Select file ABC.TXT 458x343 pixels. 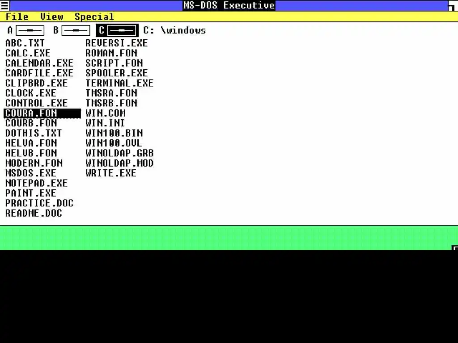[25, 43]
